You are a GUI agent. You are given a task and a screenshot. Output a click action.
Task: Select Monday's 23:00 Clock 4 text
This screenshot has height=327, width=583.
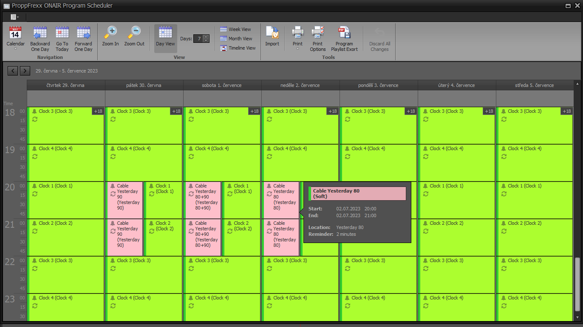point(368,298)
